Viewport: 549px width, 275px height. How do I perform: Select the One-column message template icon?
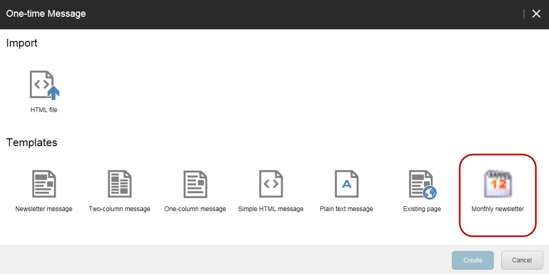[195, 184]
